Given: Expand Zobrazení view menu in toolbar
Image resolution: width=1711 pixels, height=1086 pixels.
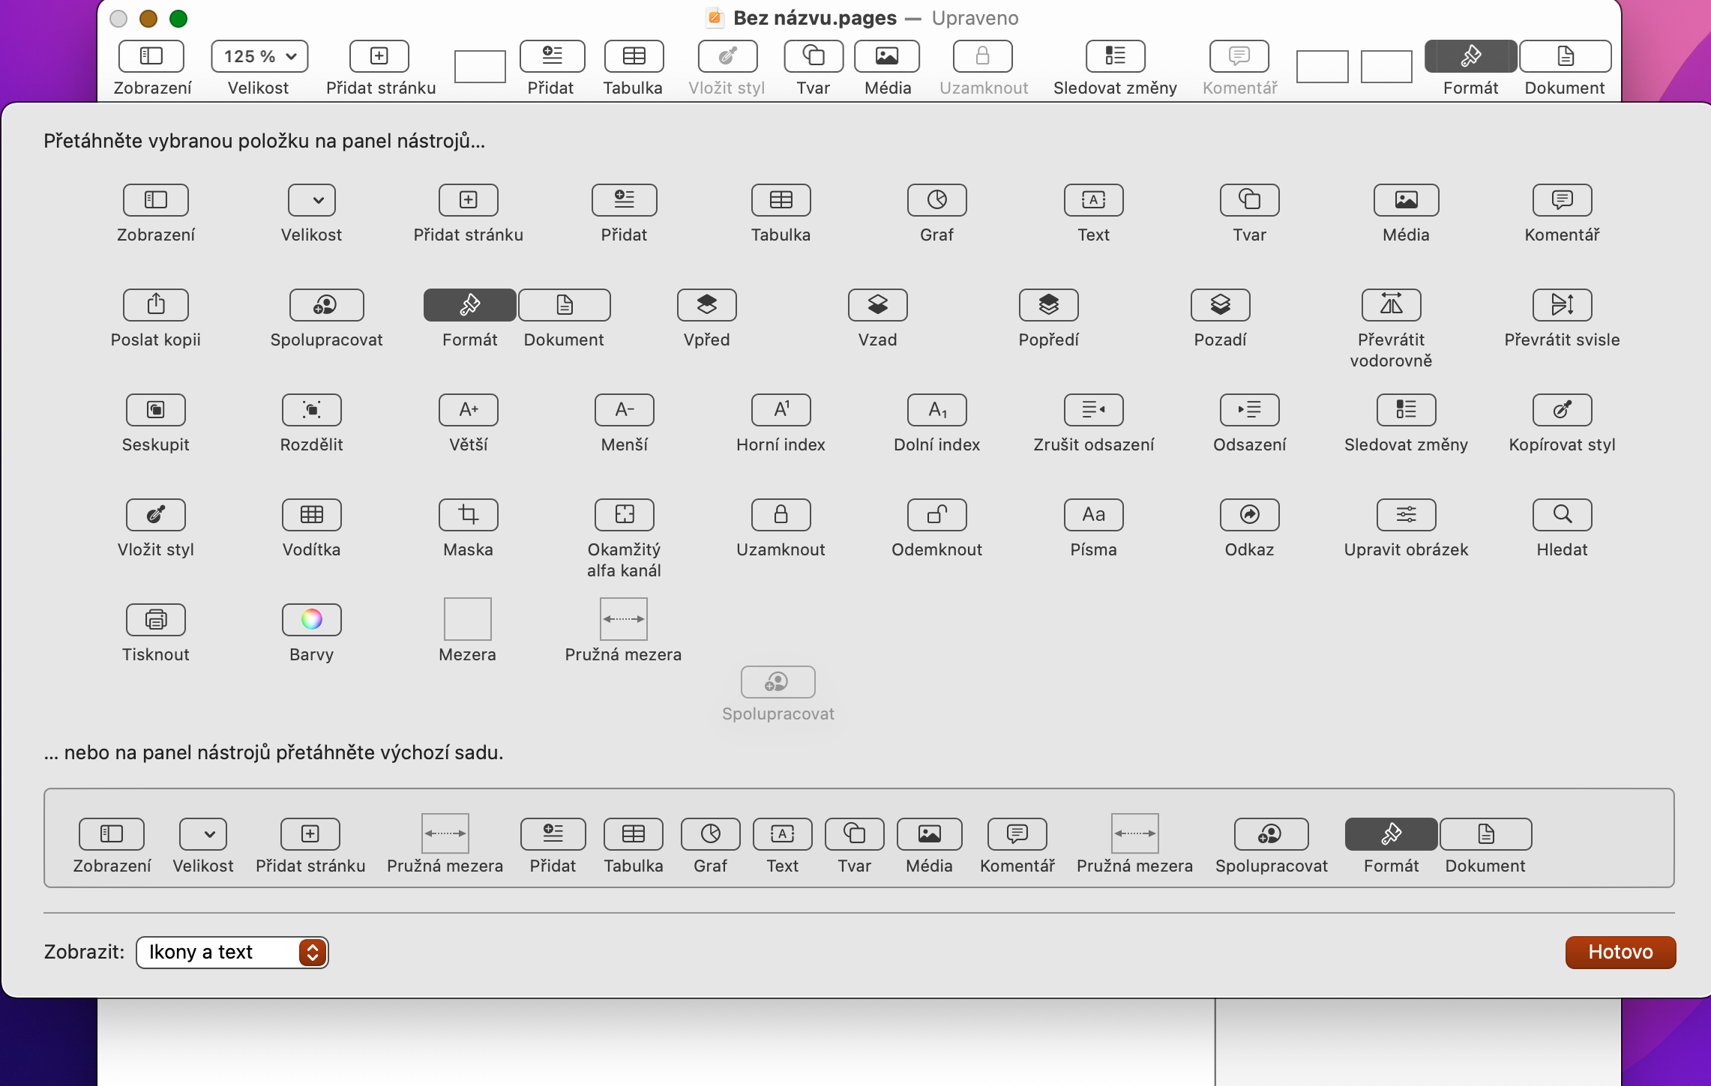Looking at the screenshot, I should point(151,57).
